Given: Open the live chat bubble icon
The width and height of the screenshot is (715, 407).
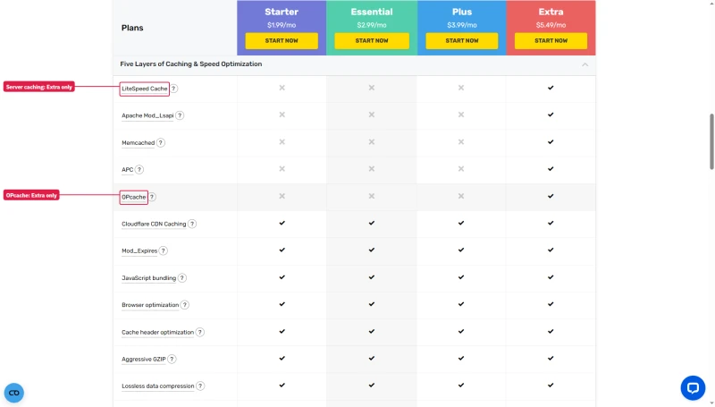Looking at the screenshot, I should coord(693,388).
